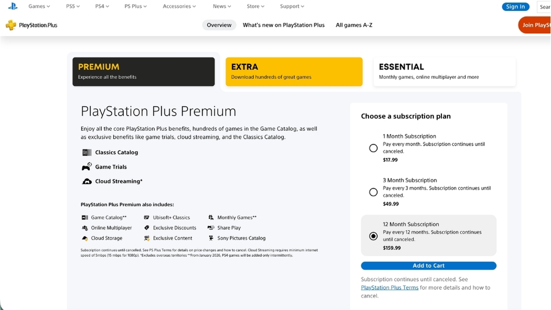Open the All games A-Z tab
This screenshot has width=551, height=310.
click(354, 25)
